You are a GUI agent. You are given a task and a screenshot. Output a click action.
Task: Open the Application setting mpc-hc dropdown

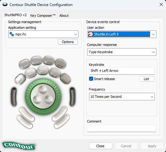(x=43, y=34)
